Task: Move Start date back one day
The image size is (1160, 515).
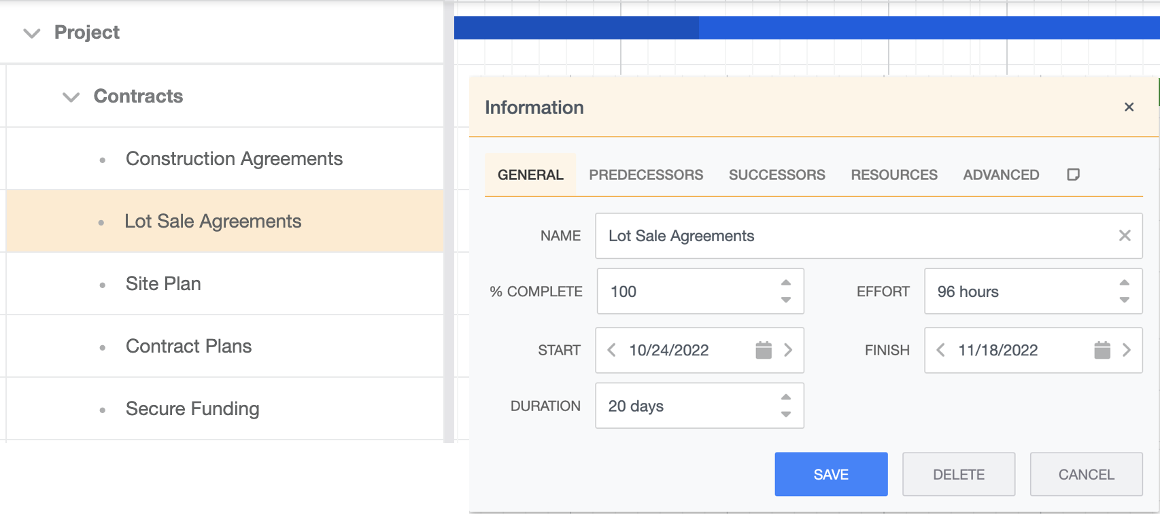Action: point(611,350)
